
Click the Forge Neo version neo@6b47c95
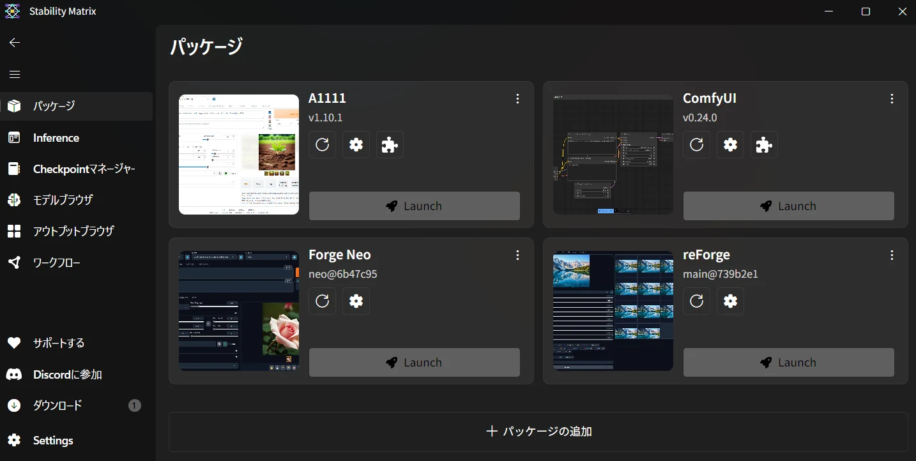click(343, 274)
